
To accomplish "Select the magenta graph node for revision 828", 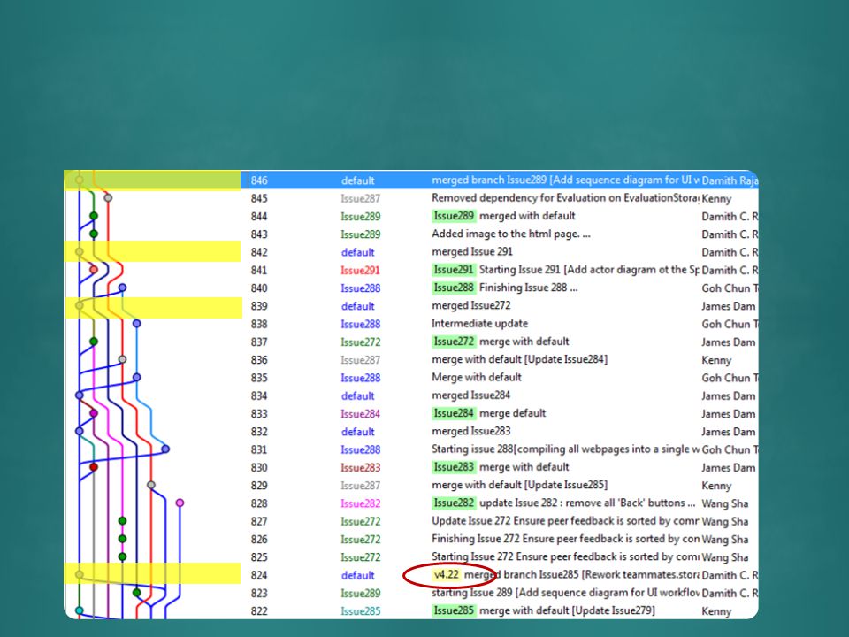I will 180,503.
